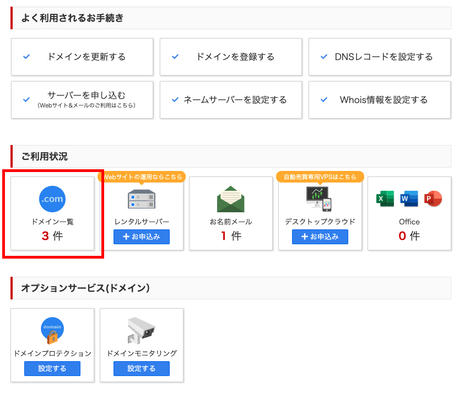Screen dimensions: 459x397
Task: Click お申込み button under レンタルサーバー
Action: [142, 237]
